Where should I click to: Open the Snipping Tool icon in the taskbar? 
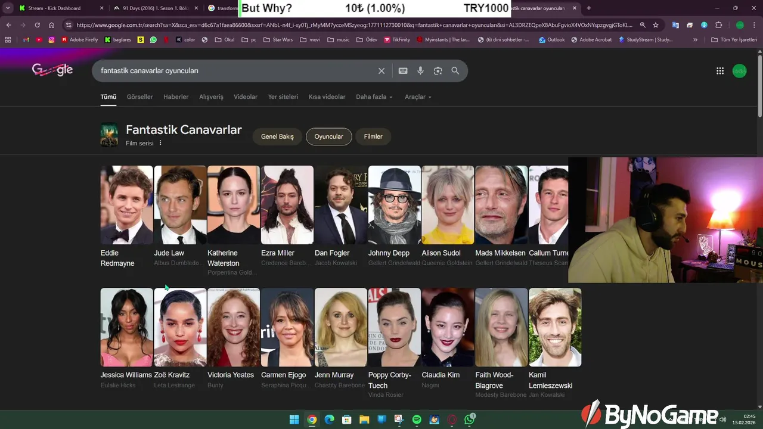click(x=399, y=419)
